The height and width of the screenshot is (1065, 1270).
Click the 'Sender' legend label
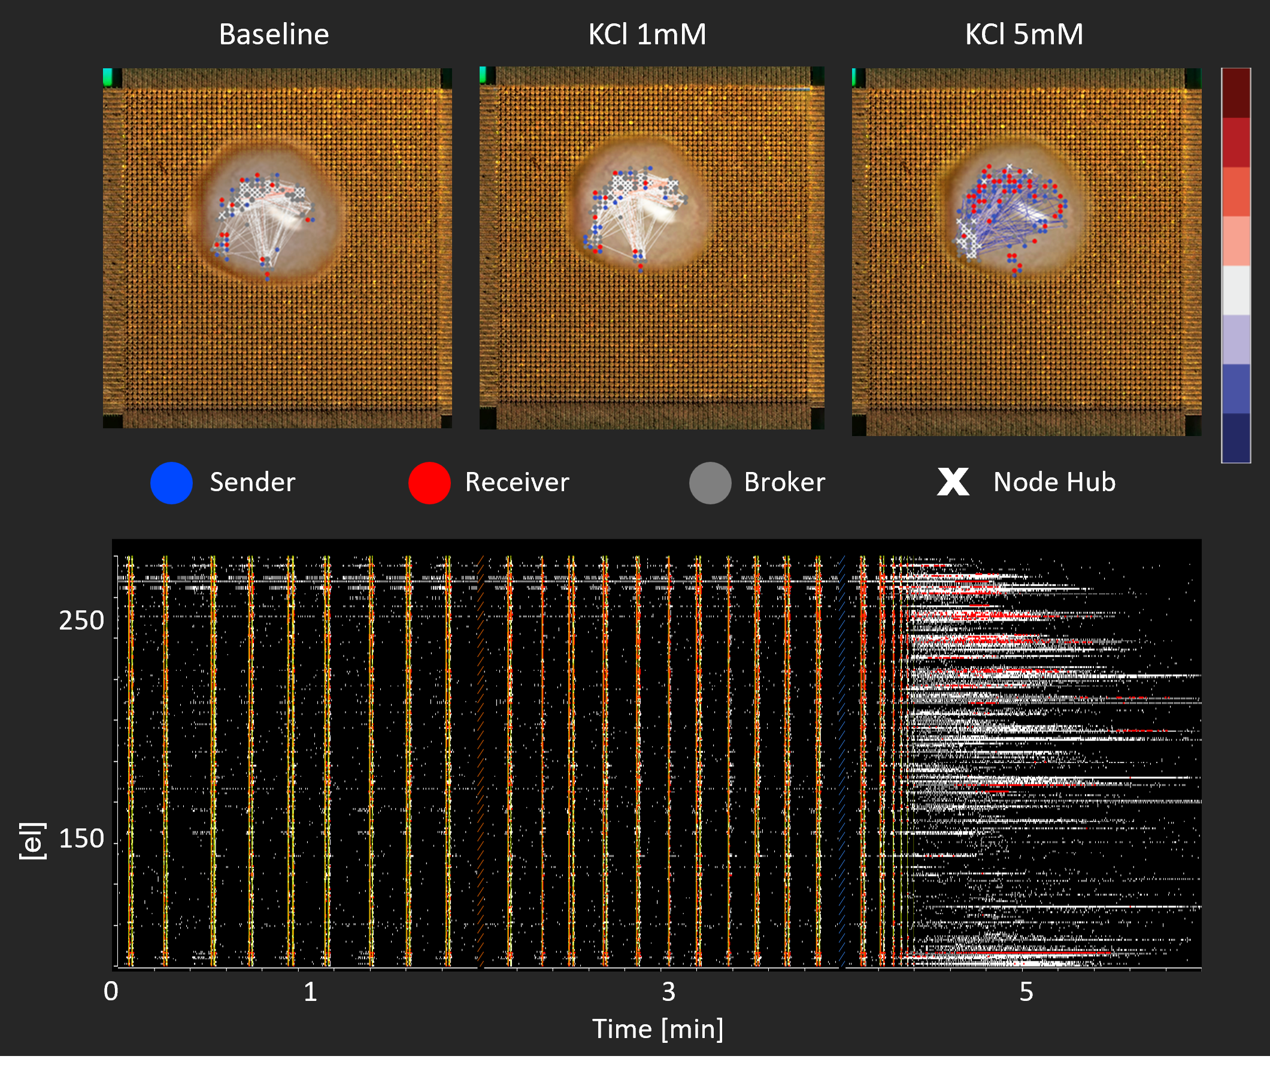253,483
